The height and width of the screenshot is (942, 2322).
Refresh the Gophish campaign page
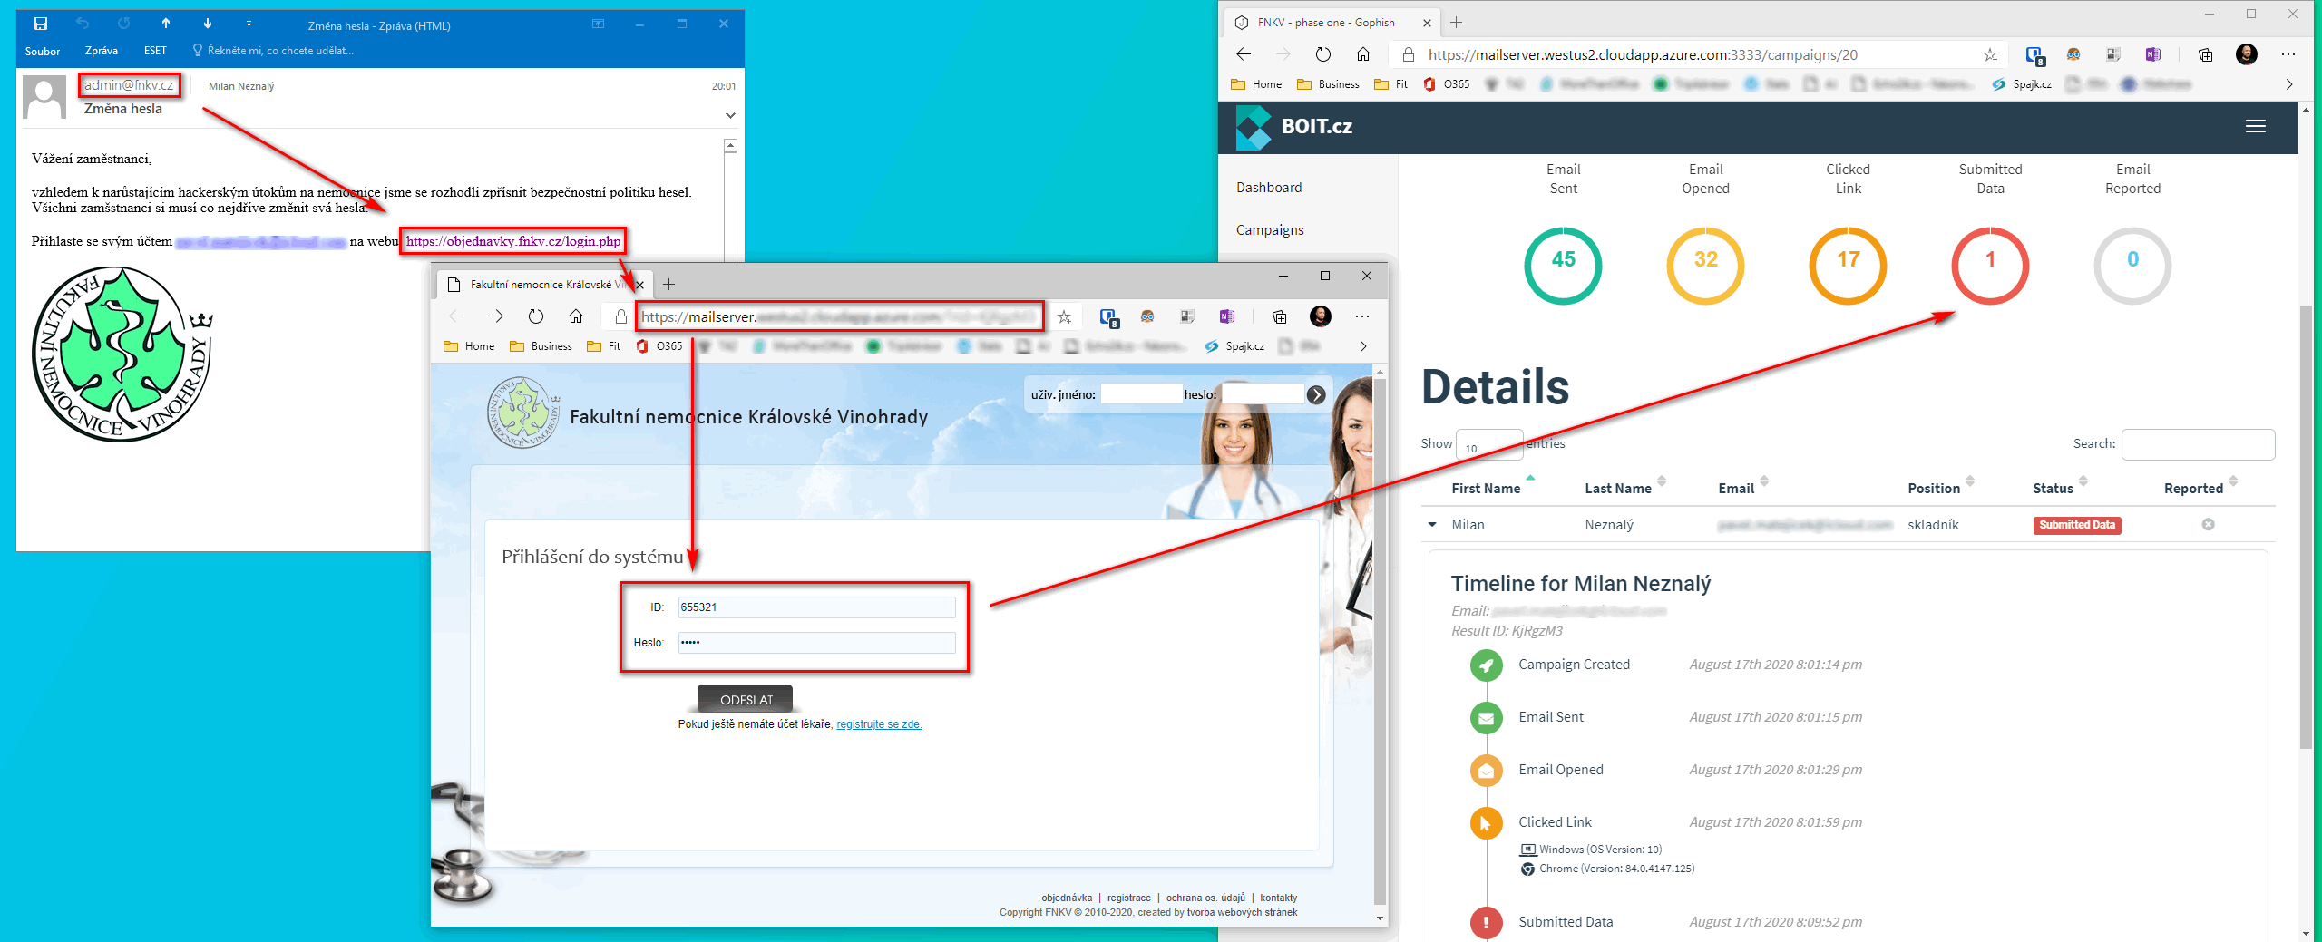(x=1323, y=54)
